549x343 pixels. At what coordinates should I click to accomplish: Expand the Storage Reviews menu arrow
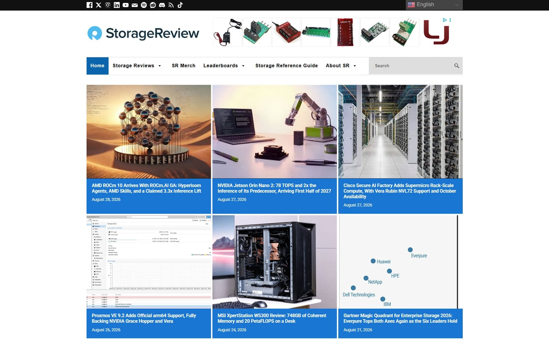pyautogui.click(x=160, y=66)
